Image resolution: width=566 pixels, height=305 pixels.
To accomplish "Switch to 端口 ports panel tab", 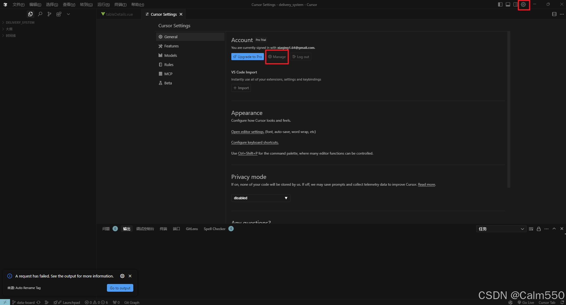I will [x=176, y=229].
